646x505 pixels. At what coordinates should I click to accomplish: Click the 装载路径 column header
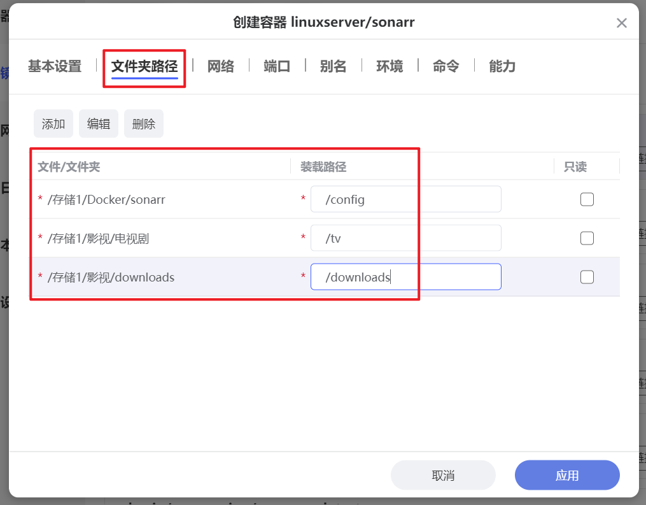point(323,167)
